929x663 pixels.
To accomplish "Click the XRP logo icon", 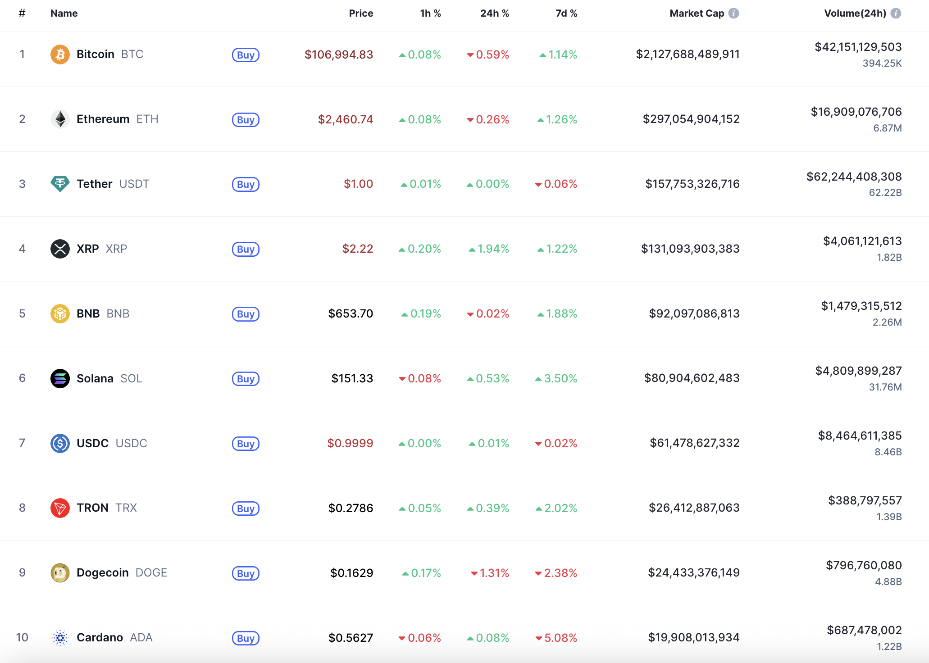I will click(60, 249).
